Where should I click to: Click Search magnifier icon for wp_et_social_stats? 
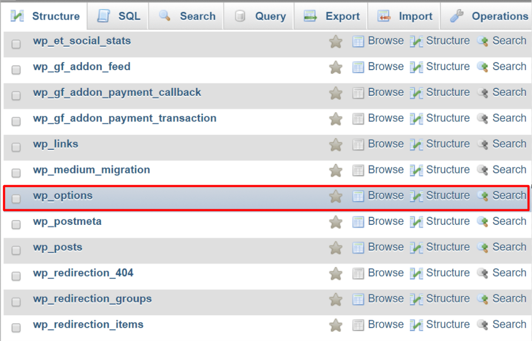483,41
